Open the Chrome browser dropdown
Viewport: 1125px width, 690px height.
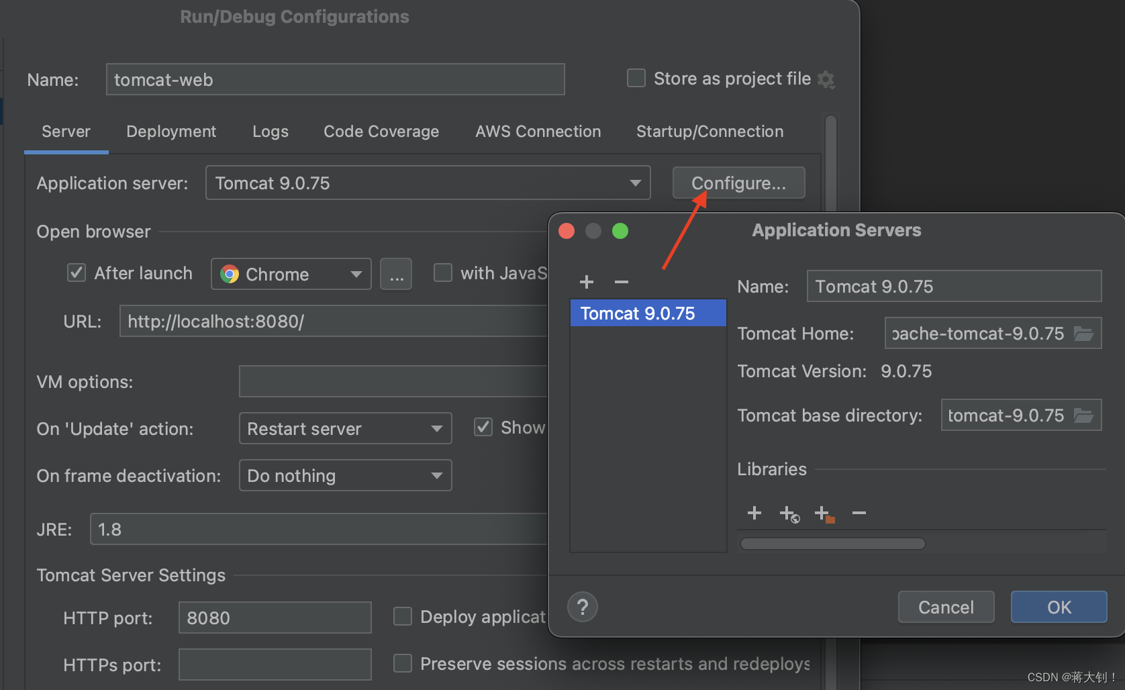point(291,274)
